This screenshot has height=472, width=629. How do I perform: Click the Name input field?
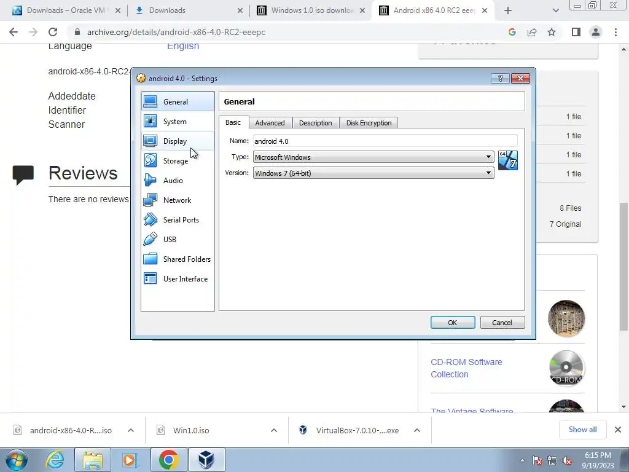385,141
